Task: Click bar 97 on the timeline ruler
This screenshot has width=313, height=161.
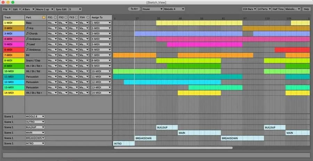Action: (x=245, y=18)
